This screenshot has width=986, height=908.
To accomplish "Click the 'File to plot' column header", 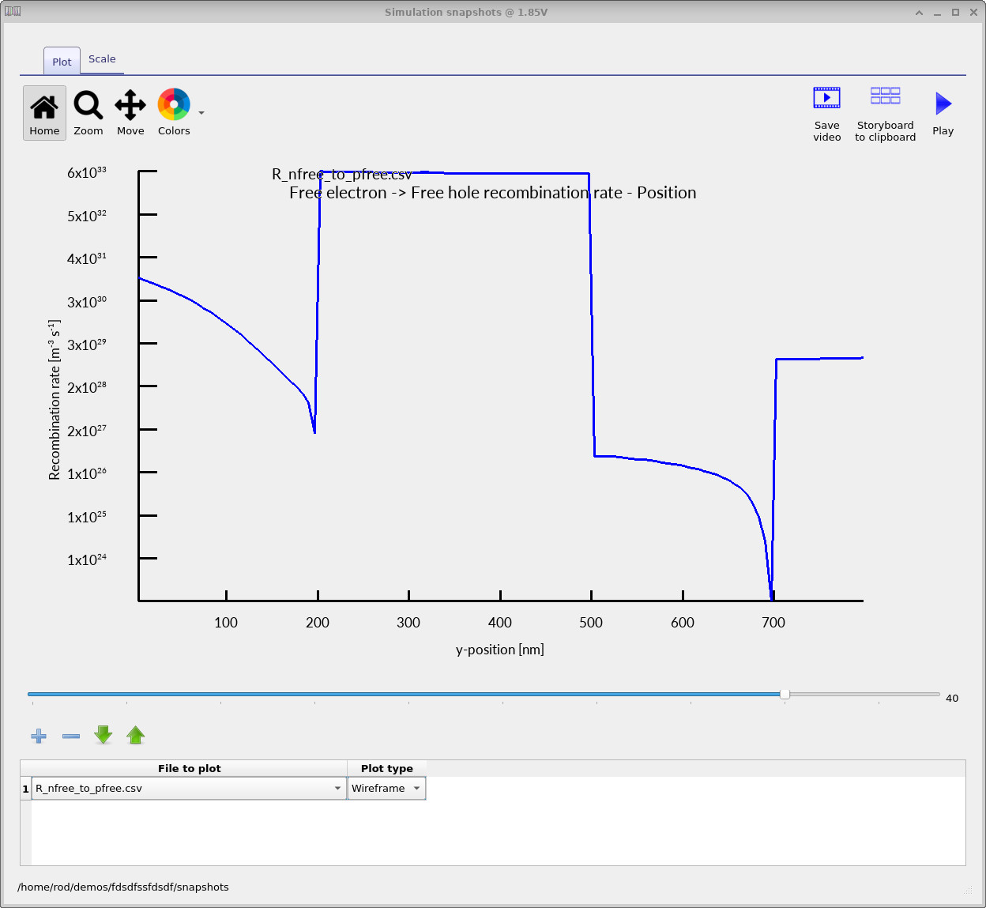I will (190, 768).
